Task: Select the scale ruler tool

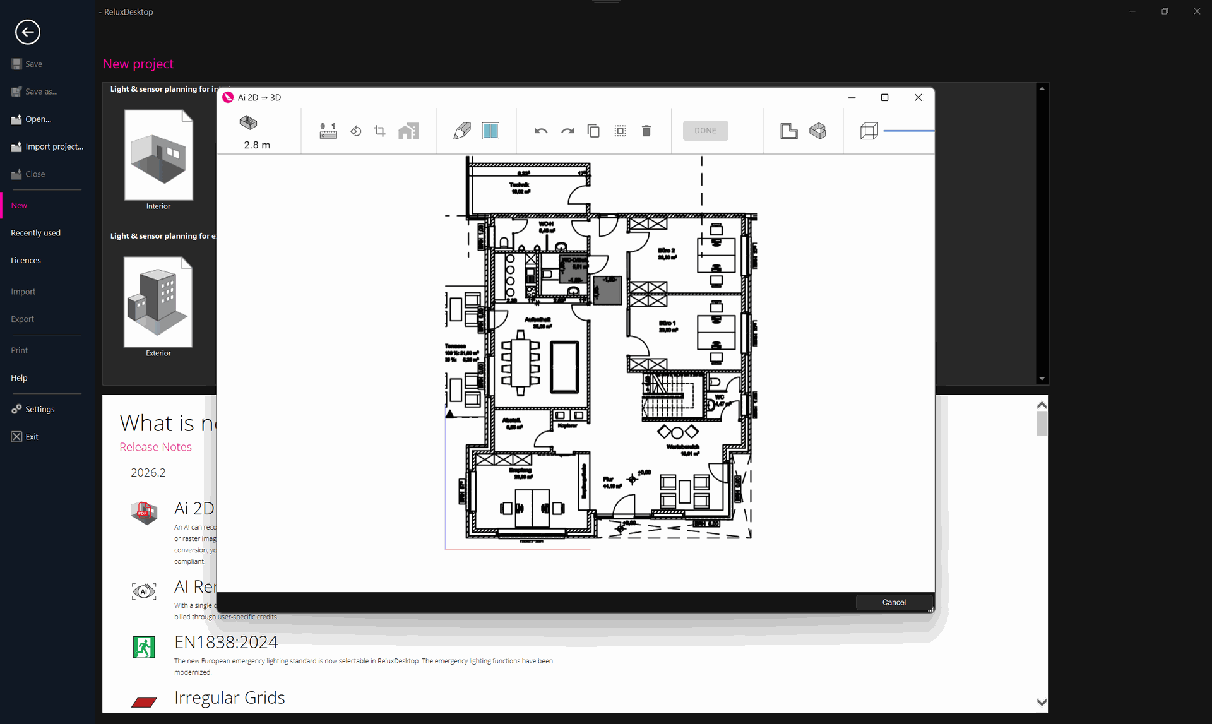Action: click(328, 131)
